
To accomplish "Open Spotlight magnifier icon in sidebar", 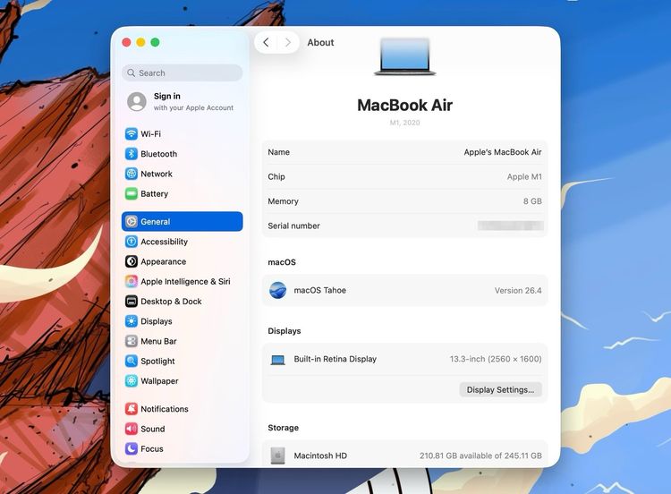I will point(132,361).
